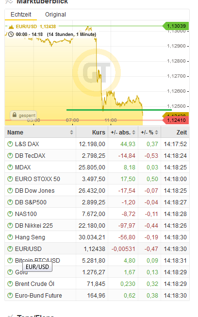Click the gesperrt lock button
This screenshot has width=198, height=317.
coord(23,115)
